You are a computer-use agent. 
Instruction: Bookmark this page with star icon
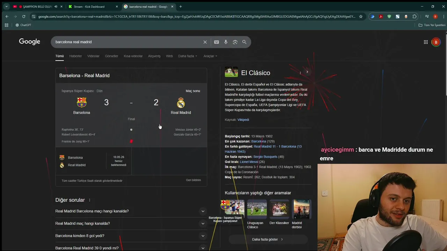pos(361,16)
